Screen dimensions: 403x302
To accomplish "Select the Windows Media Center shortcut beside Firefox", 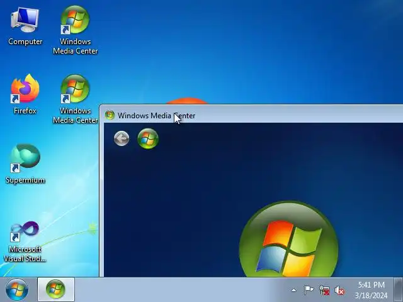I will [x=75, y=99].
